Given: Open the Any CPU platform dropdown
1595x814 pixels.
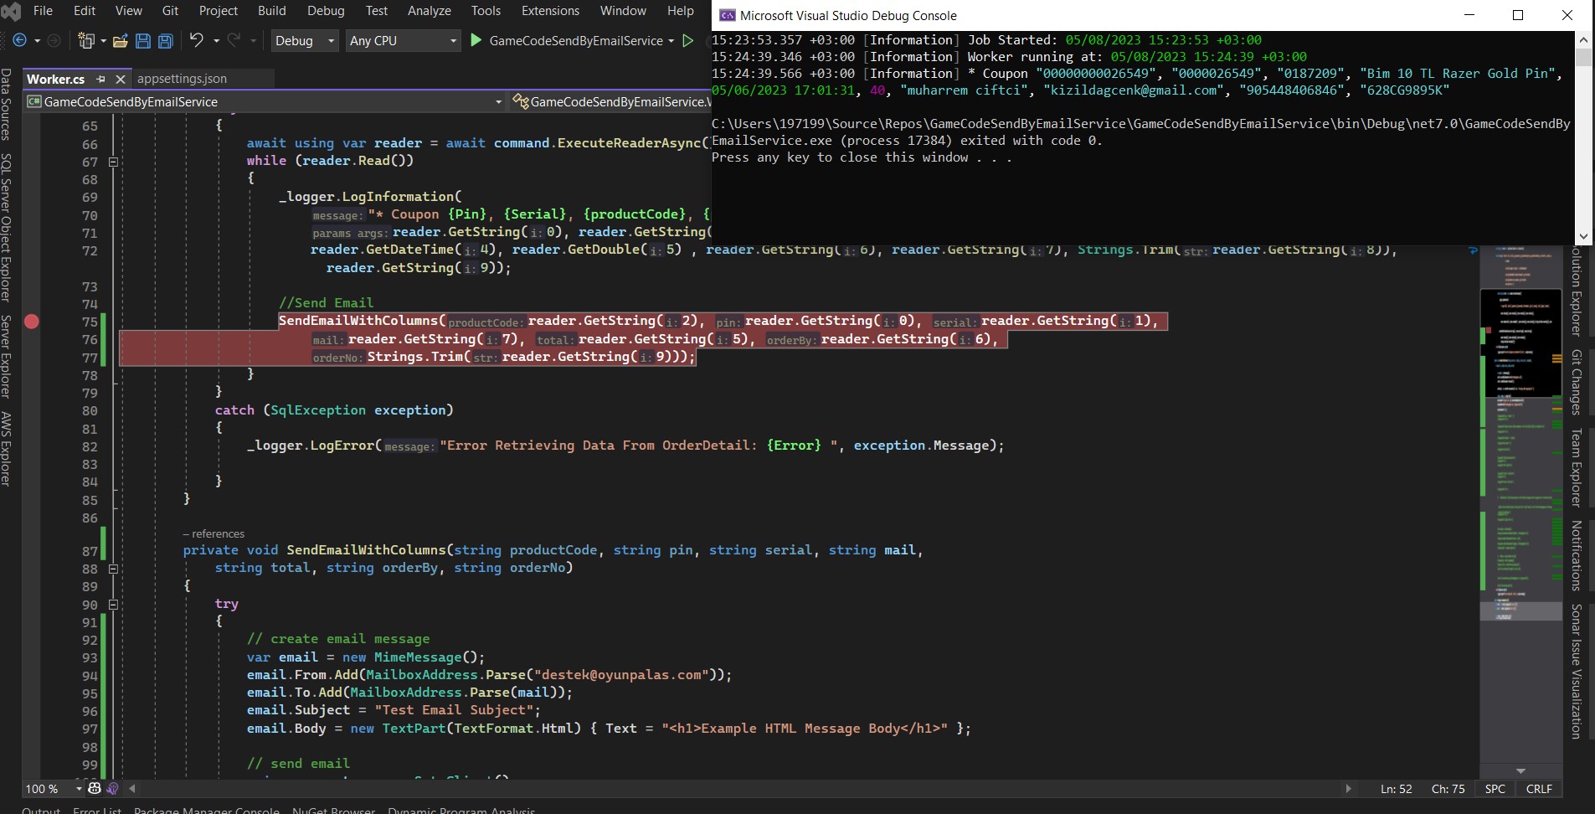Looking at the screenshot, I should click(404, 40).
